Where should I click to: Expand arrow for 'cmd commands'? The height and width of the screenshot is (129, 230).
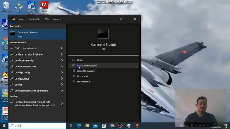pyautogui.click(x=62, y=61)
